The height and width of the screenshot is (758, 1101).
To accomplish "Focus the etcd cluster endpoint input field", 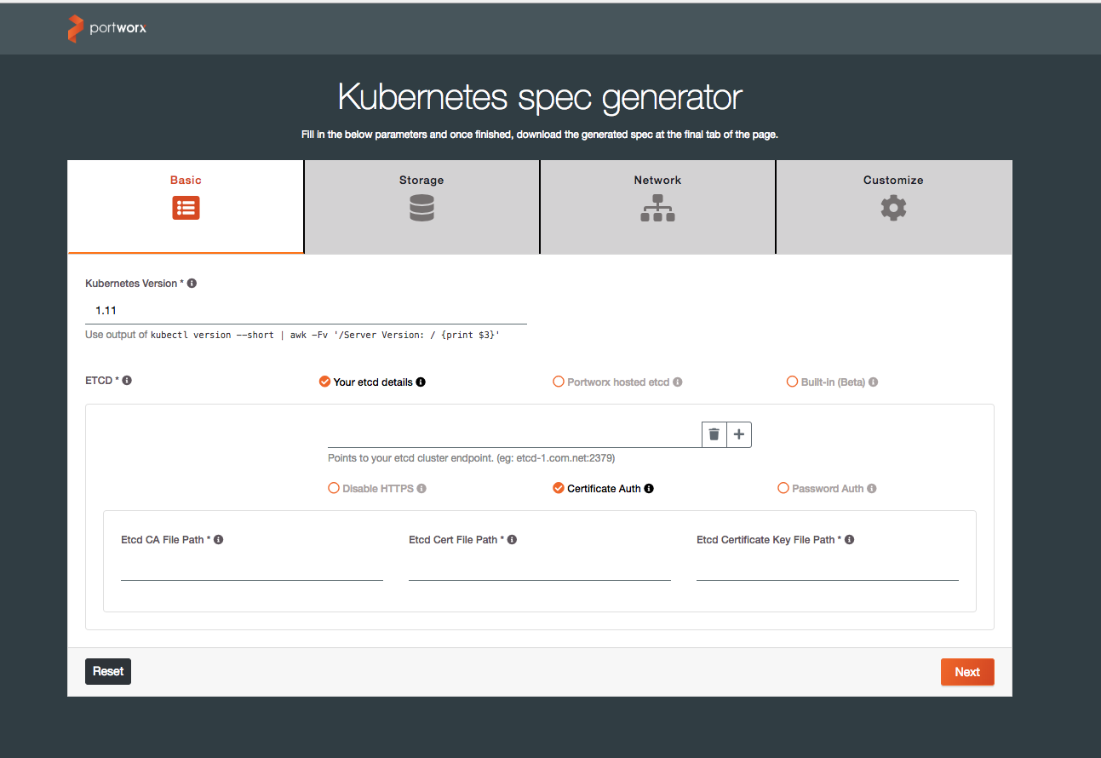I will pyautogui.click(x=514, y=434).
